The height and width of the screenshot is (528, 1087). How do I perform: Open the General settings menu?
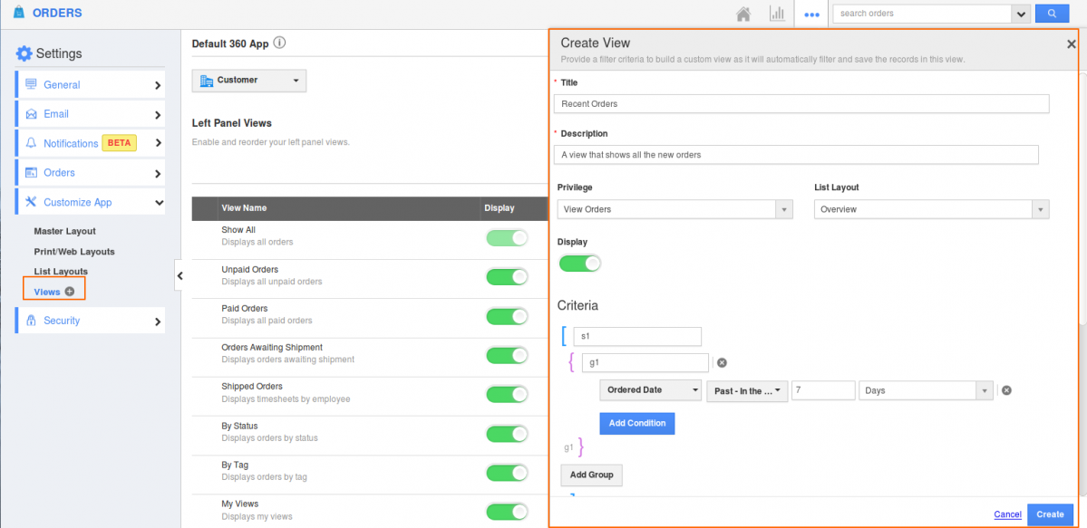pos(90,85)
